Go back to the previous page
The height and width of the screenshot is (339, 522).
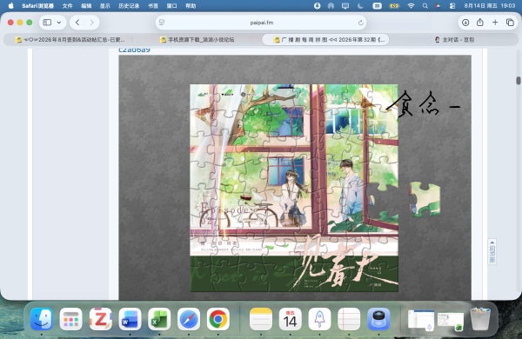77,23
